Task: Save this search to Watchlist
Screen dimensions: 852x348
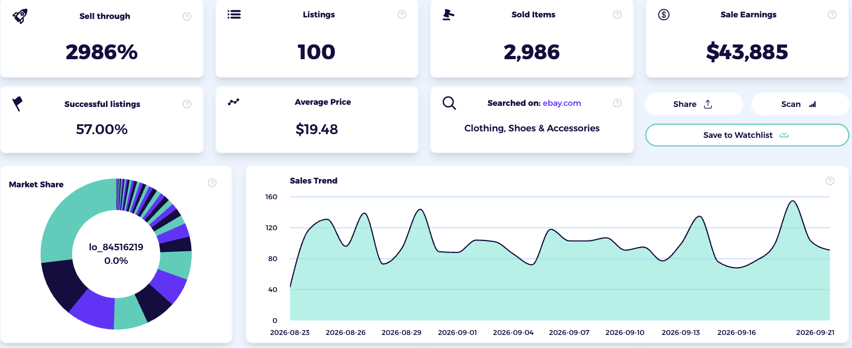Action: pos(747,135)
